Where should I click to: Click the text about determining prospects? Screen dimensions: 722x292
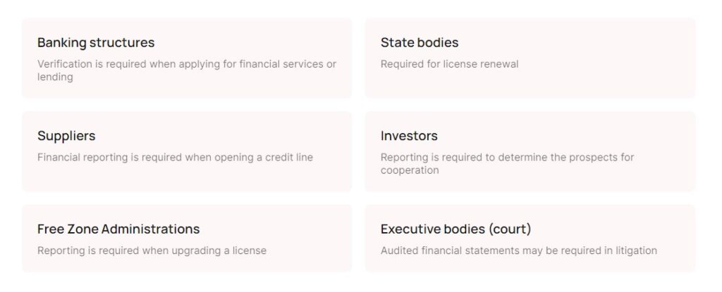[x=507, y=158]
